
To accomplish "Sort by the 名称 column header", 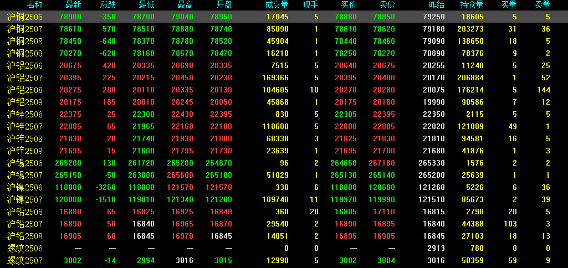I will (35, 5).
